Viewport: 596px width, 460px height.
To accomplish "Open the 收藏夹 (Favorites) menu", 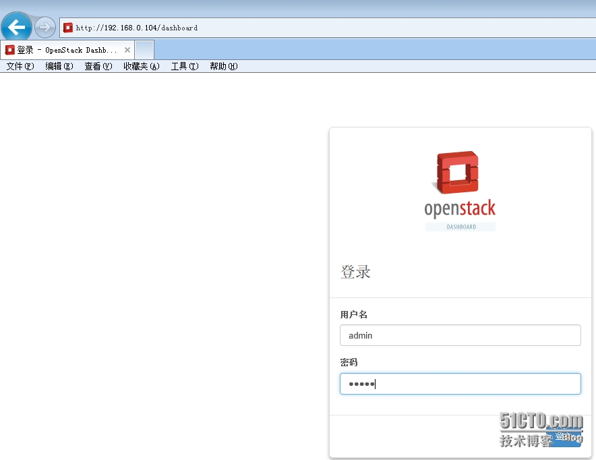I will (141, 66).
